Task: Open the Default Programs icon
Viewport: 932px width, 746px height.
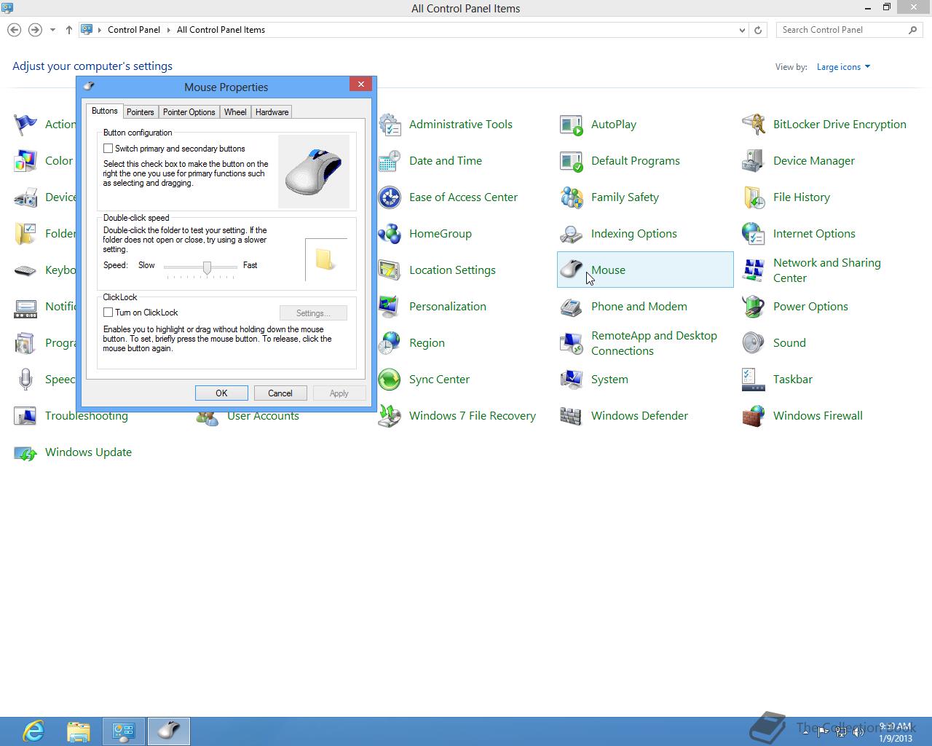Action: tap(572, 161)
